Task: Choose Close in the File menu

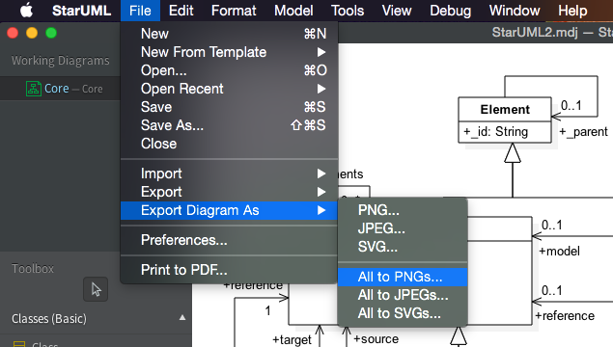Action: click(230, 144)
